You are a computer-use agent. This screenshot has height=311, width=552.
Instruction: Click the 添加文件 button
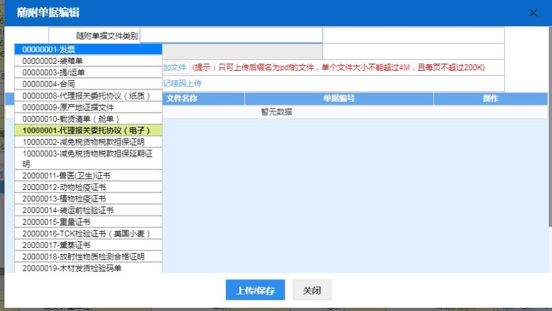tap(175, 68)
